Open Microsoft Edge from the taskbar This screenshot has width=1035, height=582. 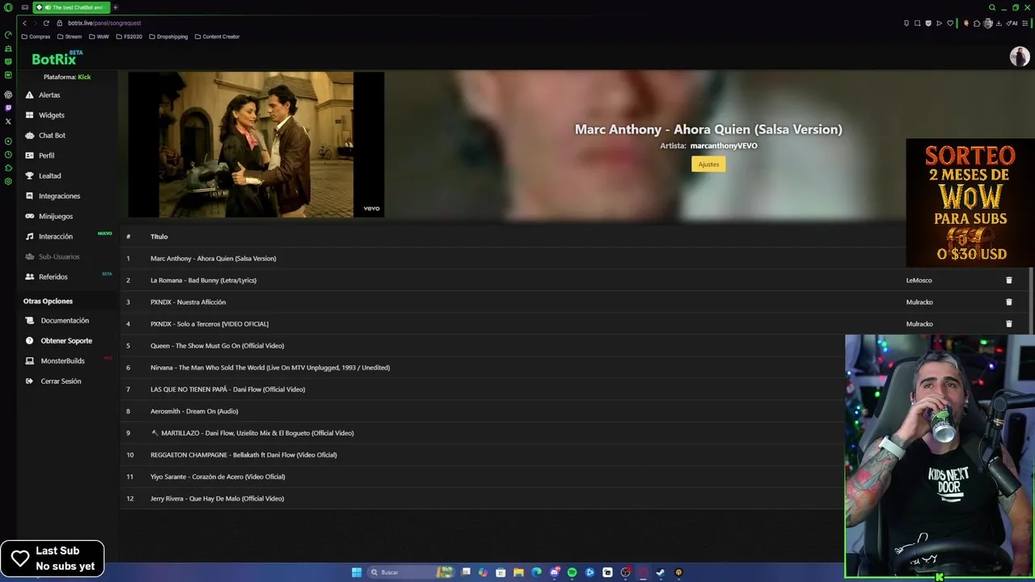pos(536,572)
